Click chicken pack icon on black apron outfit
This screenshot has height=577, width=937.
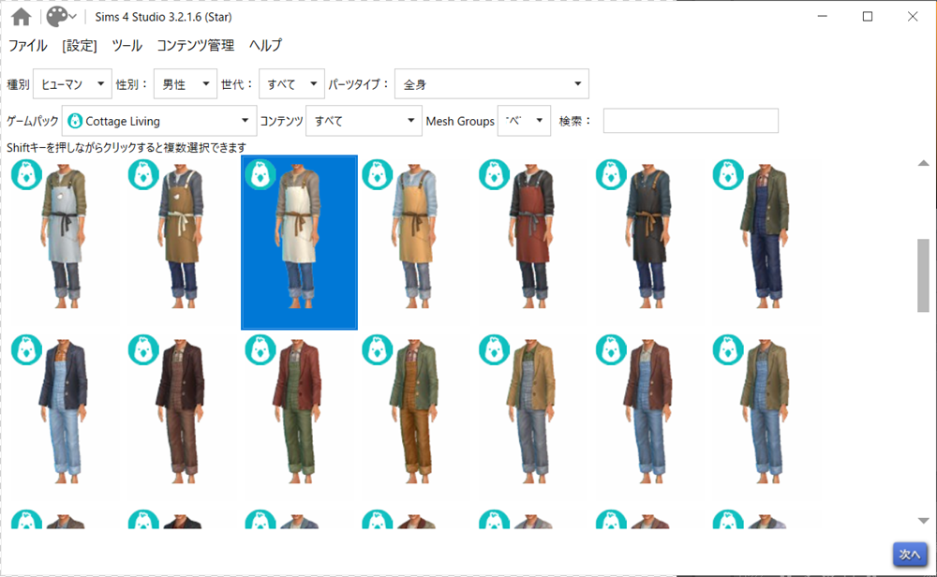point(611,174)
